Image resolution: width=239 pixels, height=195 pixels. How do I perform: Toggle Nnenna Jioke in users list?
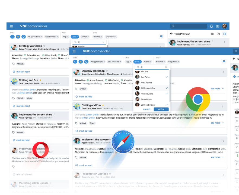coord(152,94)
